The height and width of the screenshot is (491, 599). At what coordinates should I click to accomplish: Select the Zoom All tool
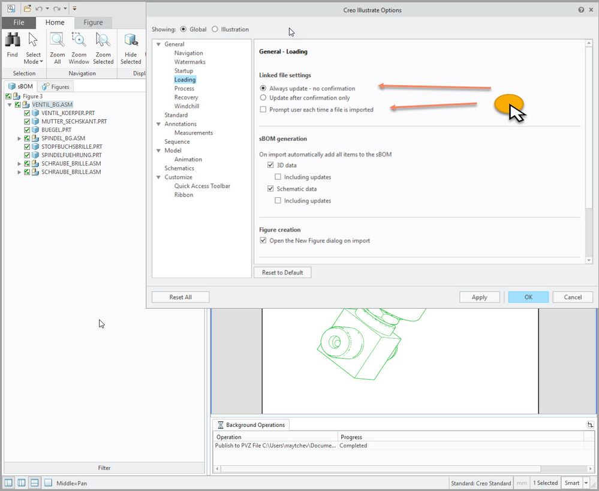tap(57, 41)
